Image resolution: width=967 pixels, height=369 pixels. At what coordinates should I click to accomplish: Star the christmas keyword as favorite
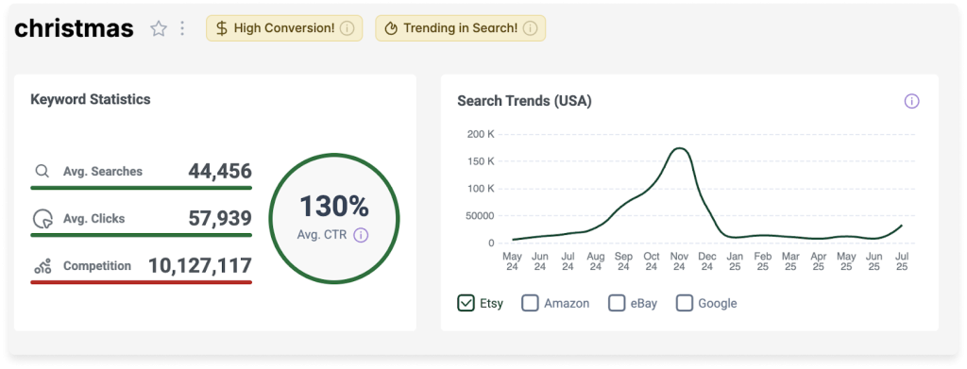[x=159, y=28]
